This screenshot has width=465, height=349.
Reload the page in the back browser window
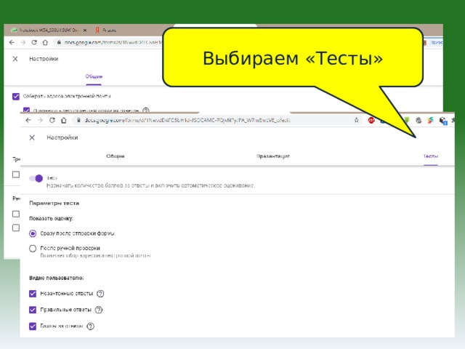pos(34,42)
